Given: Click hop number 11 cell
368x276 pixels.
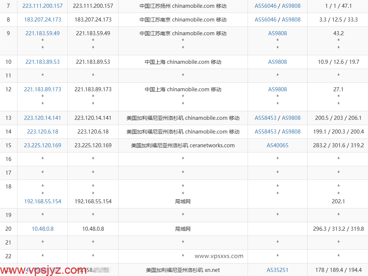Looking at the screenshot, I should 9,76.
